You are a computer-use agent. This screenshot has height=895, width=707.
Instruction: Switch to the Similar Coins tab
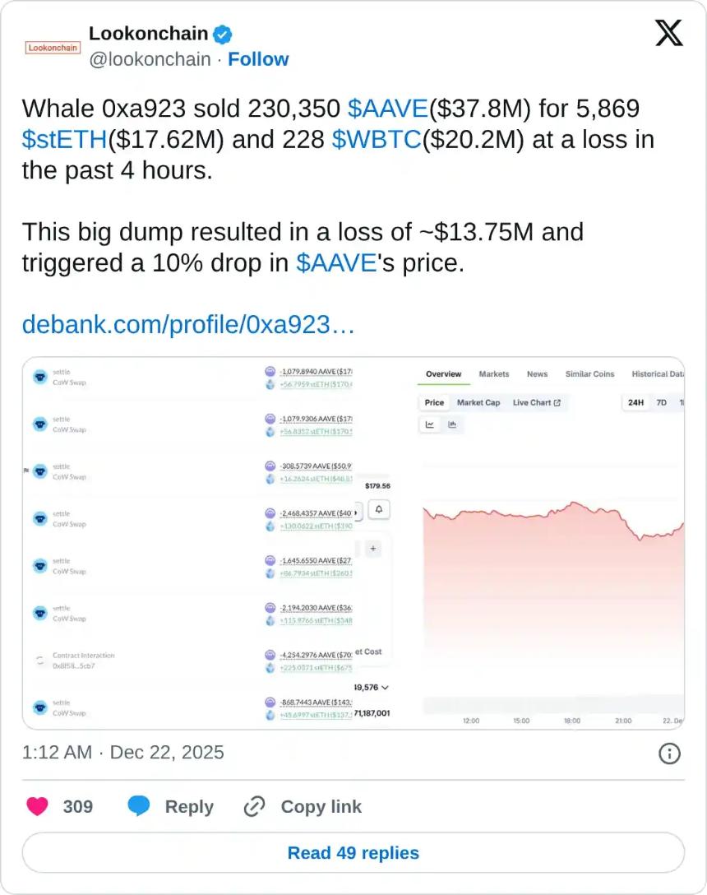coord(589,374)
